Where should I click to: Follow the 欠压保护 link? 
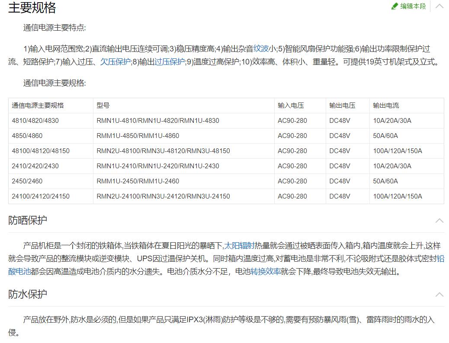click(115, 62)
